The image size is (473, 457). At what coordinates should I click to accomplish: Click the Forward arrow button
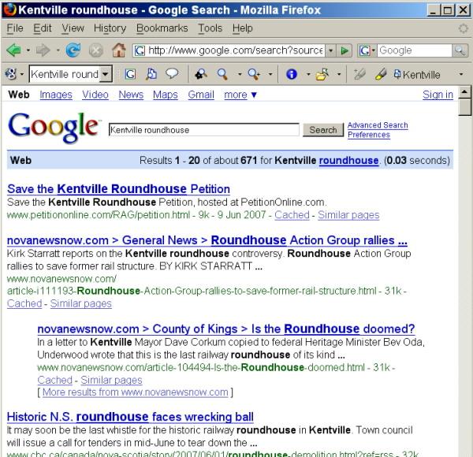coord(43,50)
